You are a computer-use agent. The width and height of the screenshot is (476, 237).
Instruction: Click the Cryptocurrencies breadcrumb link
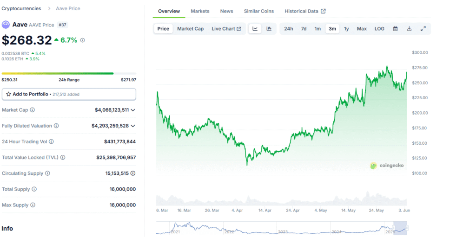tap(21, 8)
